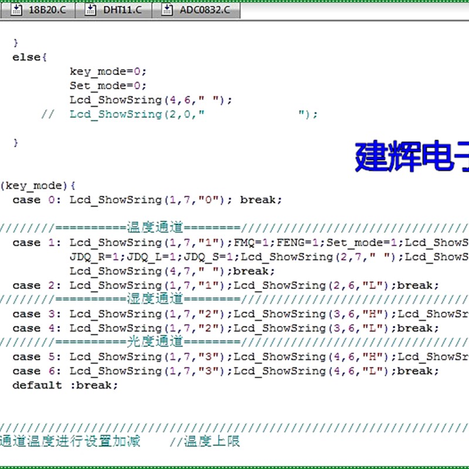This screenshot has width=469, height=469.
Task: Click the //温度上限 comment
Action: click(x=205, y=441)
